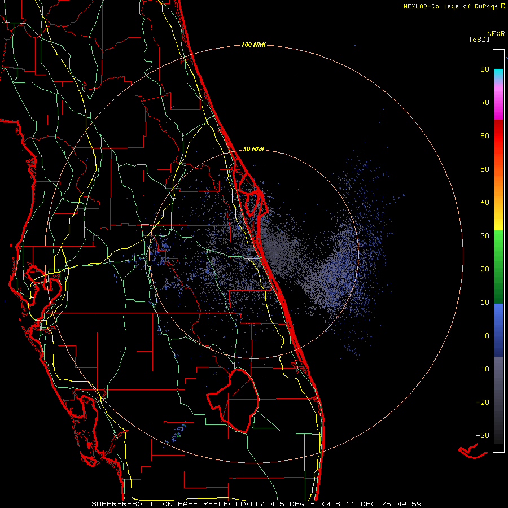This screenshot has height=508, width=508.
Task: Click the NEXR label above the color bar
Action: [496, 33]
